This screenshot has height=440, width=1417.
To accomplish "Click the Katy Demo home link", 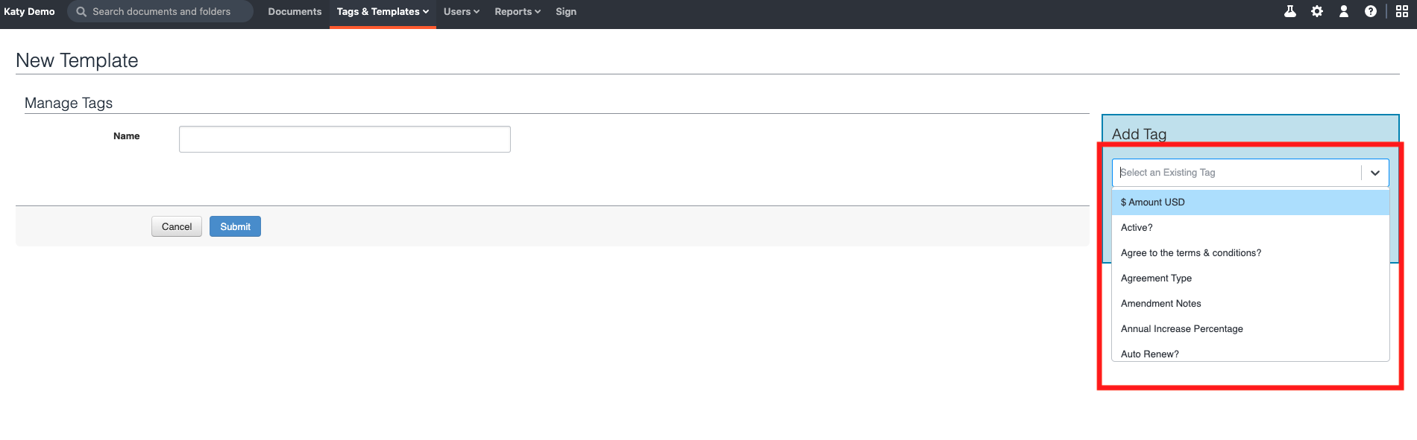I will (30, 12).
